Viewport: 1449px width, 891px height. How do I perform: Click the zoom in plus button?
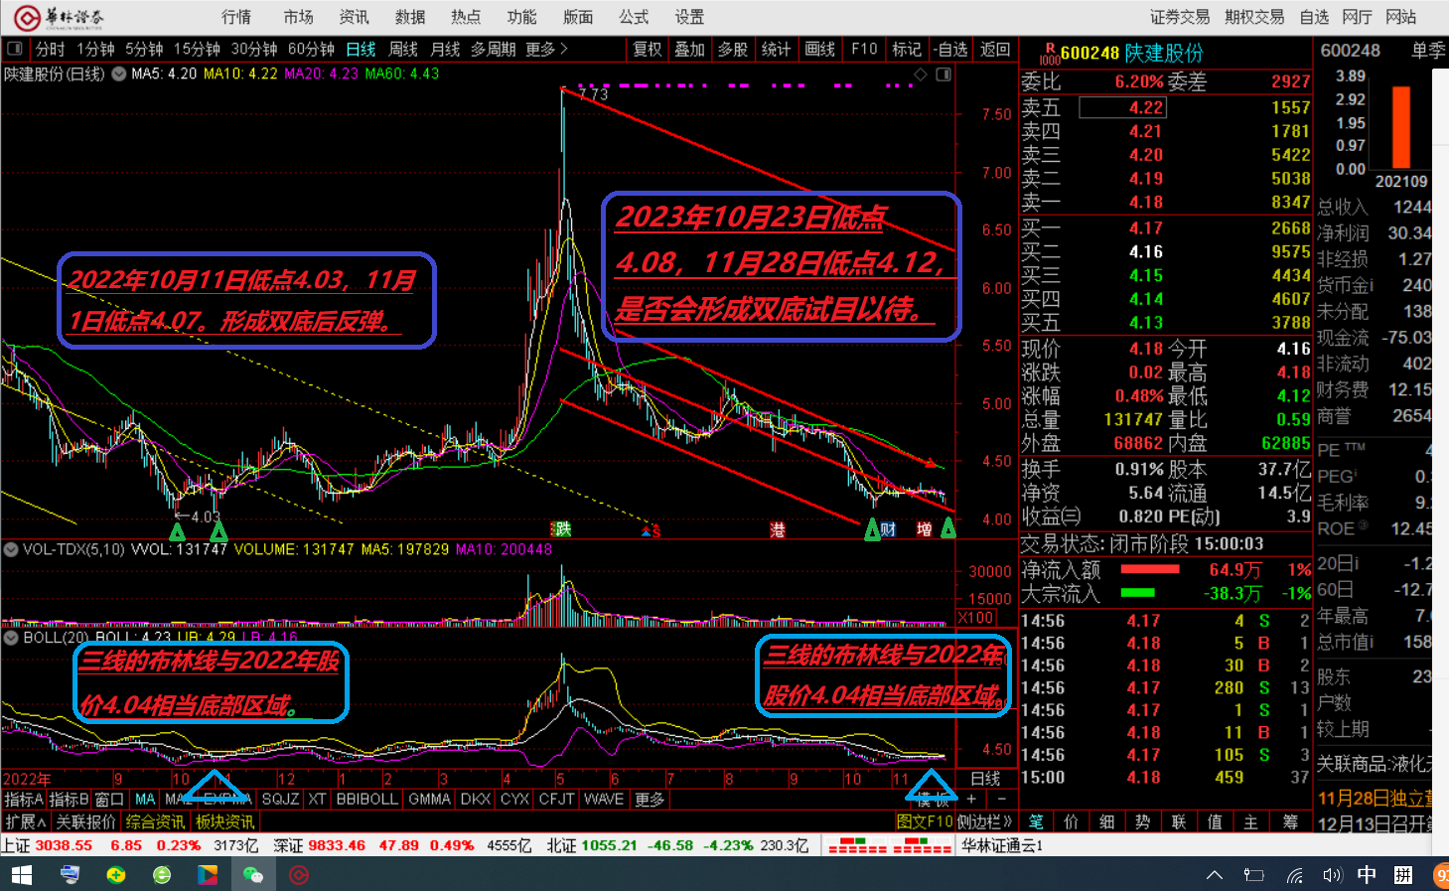[971, 799]
